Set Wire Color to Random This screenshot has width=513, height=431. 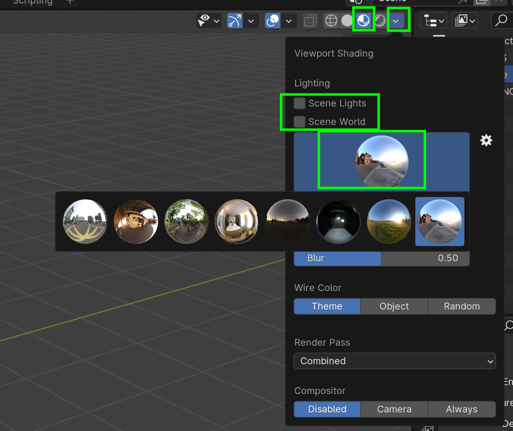(x=462, y=306)
